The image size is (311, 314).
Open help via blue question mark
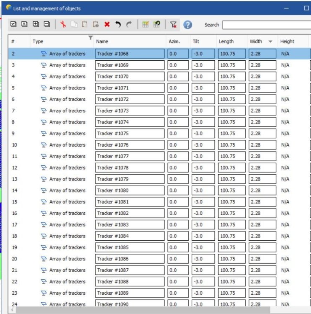tap(188, 25)
